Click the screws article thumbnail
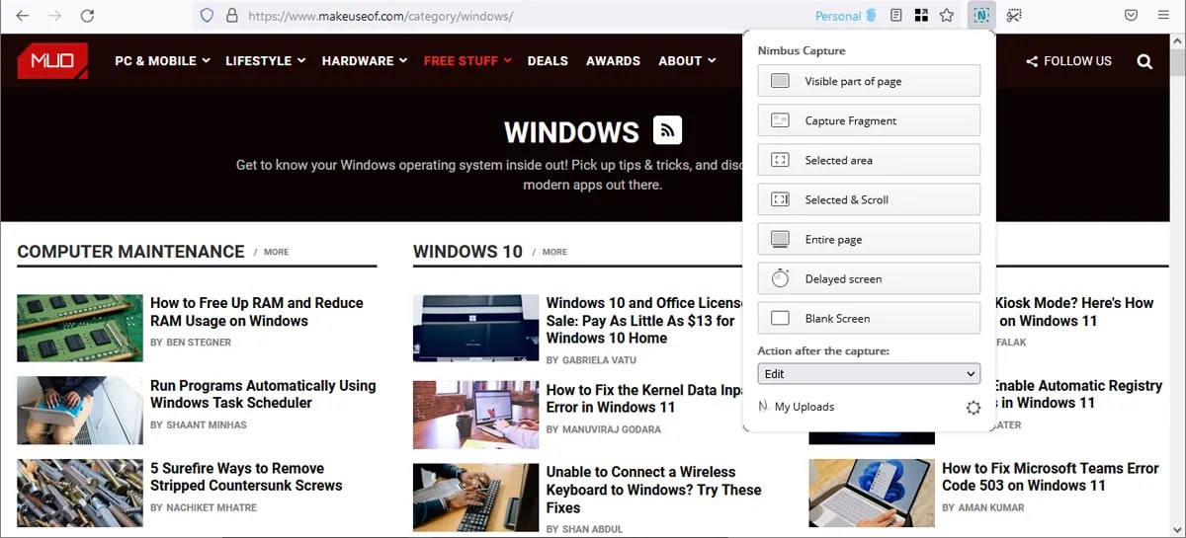 [80, 493]
